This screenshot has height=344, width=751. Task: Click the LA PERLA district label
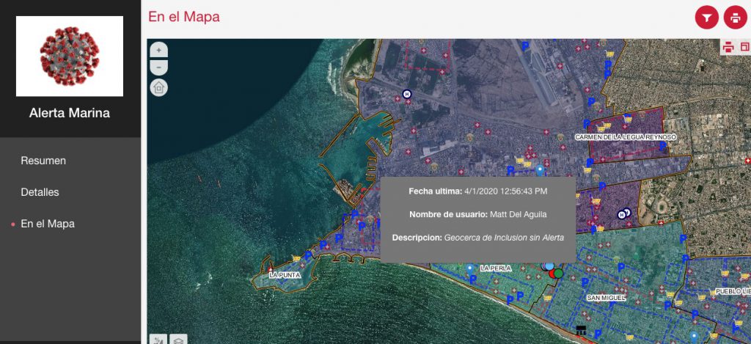pos(496,268)
